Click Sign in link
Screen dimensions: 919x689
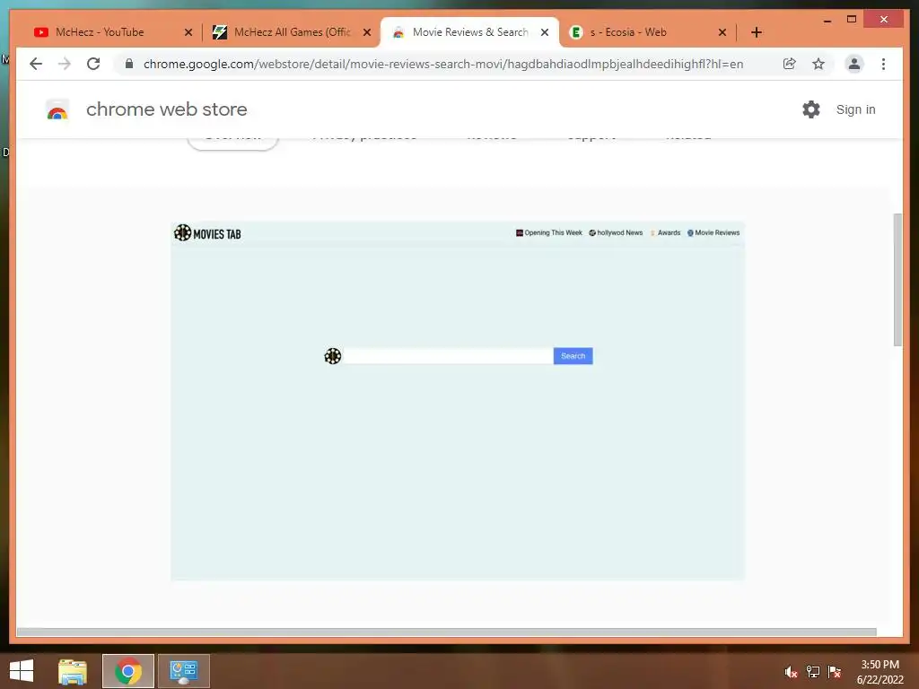tap(855, 109)
